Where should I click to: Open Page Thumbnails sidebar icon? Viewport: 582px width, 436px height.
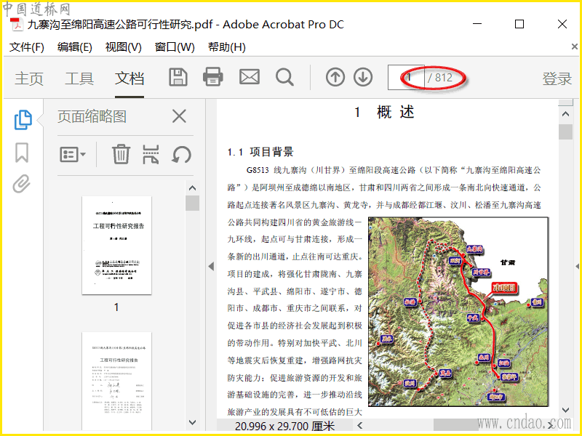pos(23,120)
